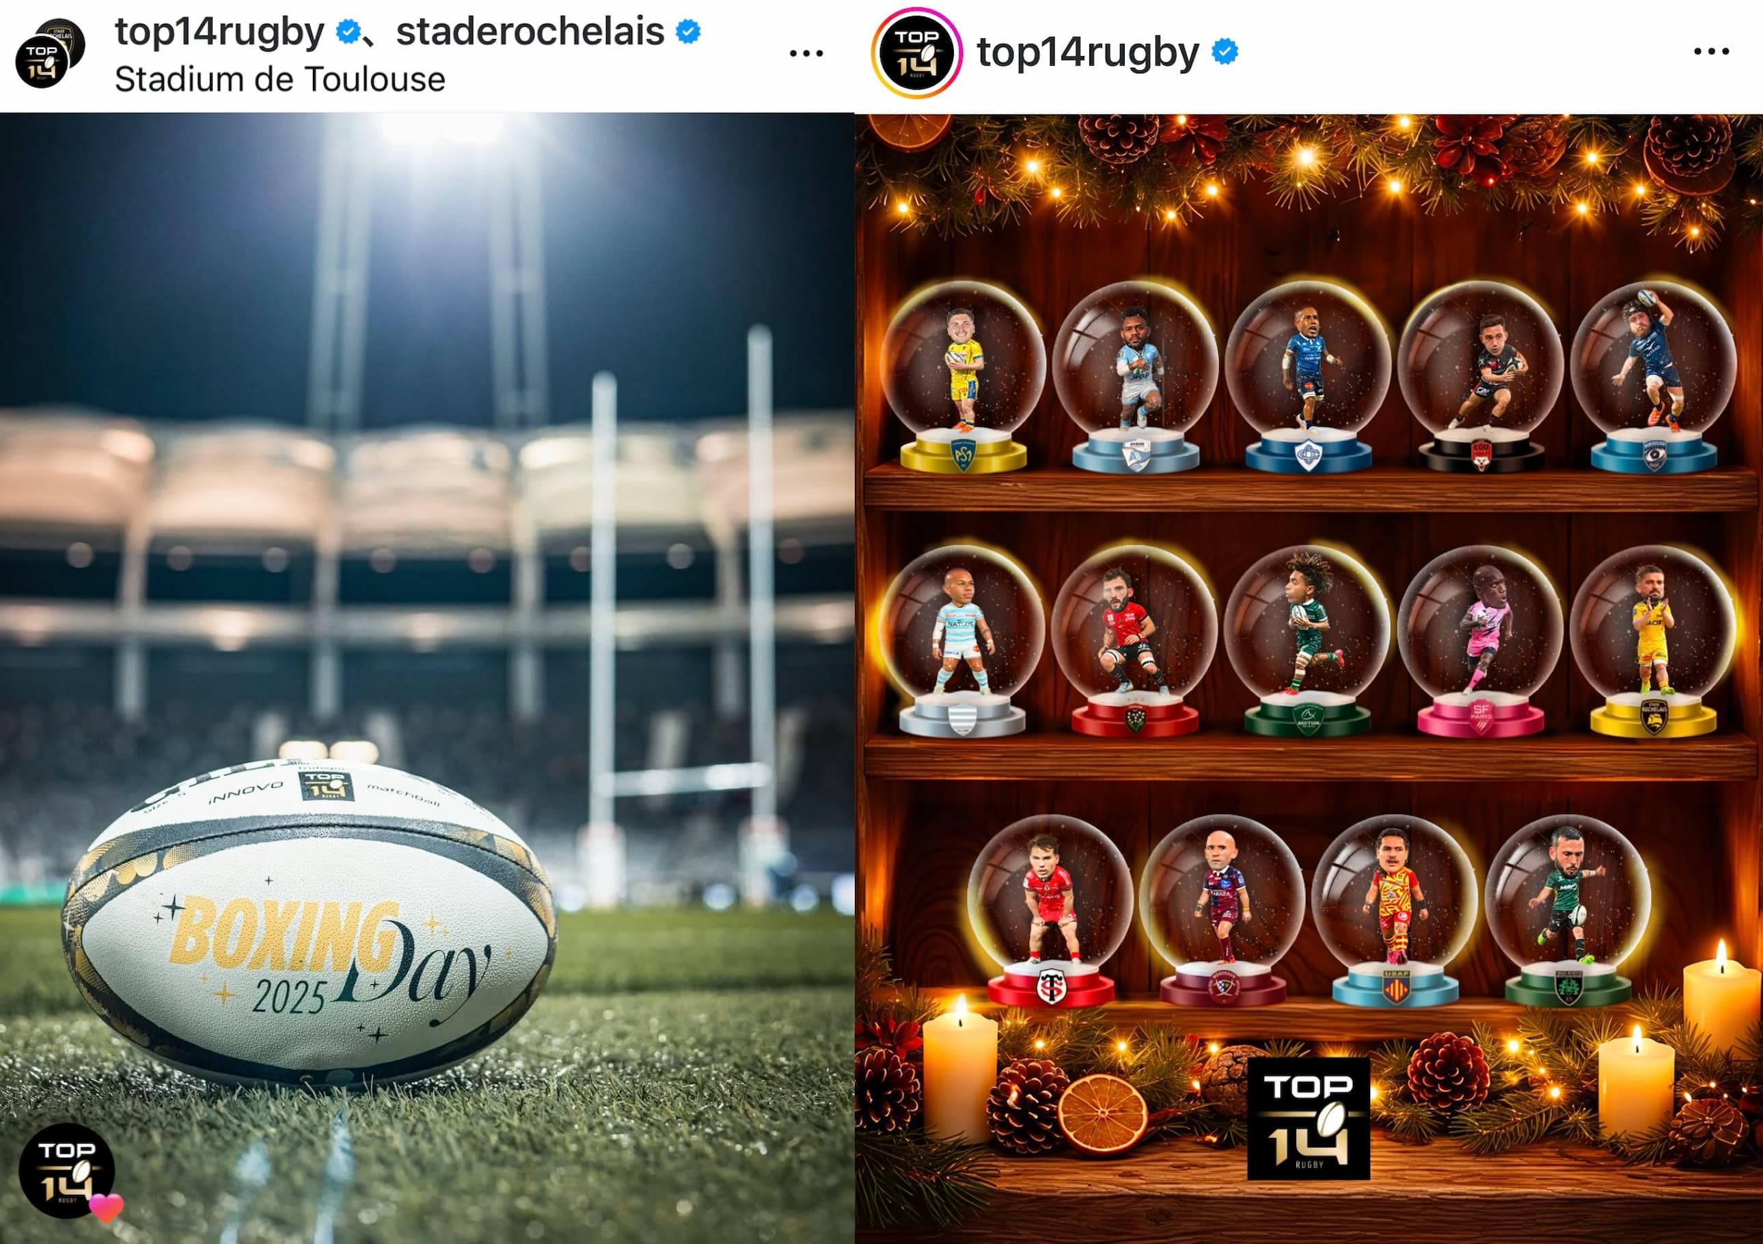
Task: Open the staderochelais profile link
Action: 530,31
